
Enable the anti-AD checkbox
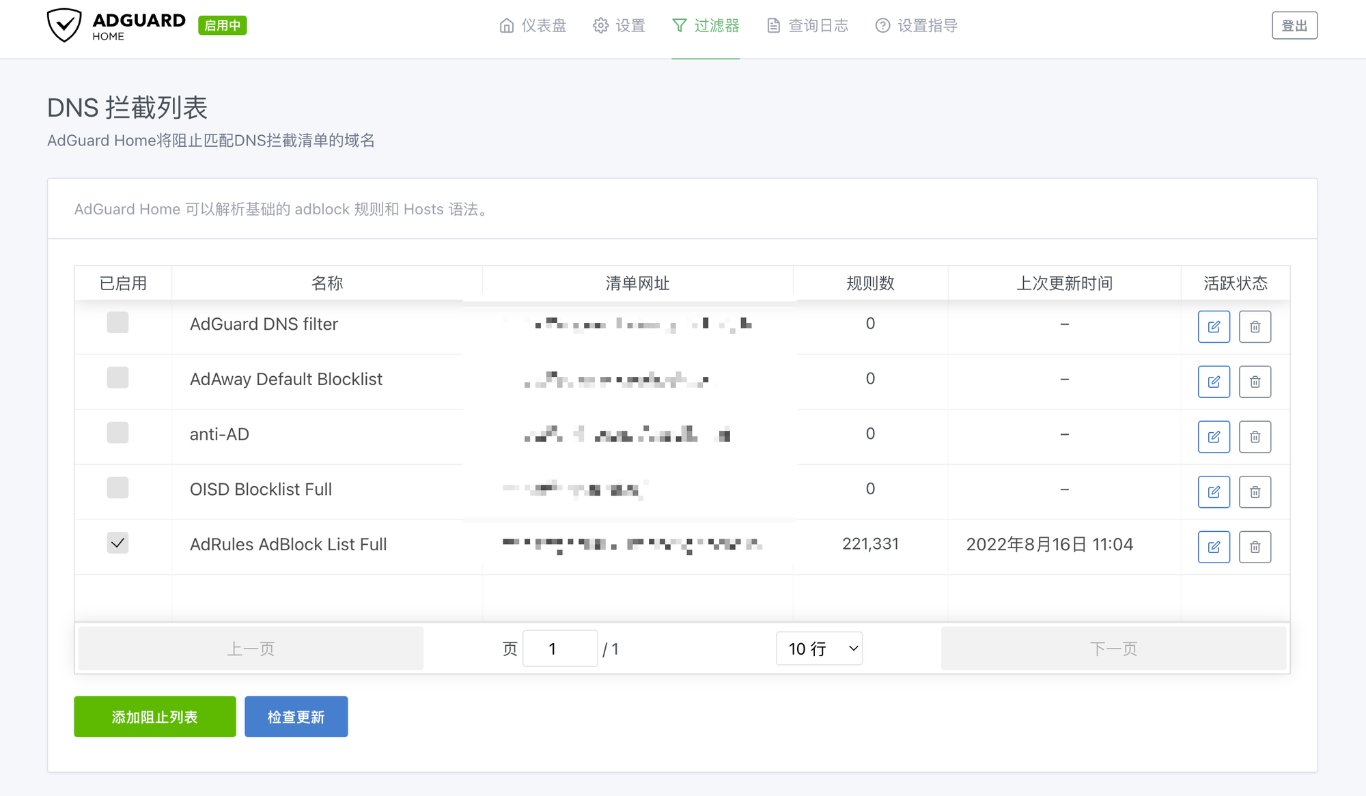(x=117, y=433)
